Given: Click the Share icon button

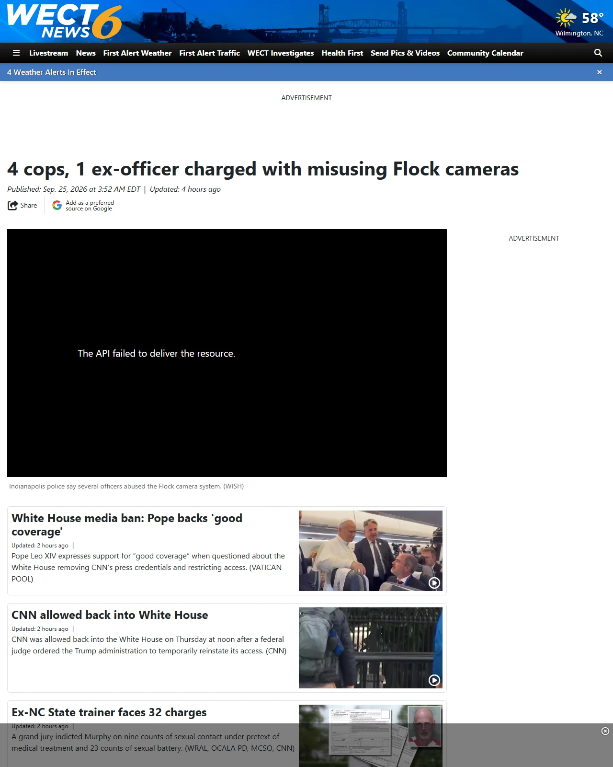Looking at the screenshot, I should pyautogui.click(x=23, y=206).
